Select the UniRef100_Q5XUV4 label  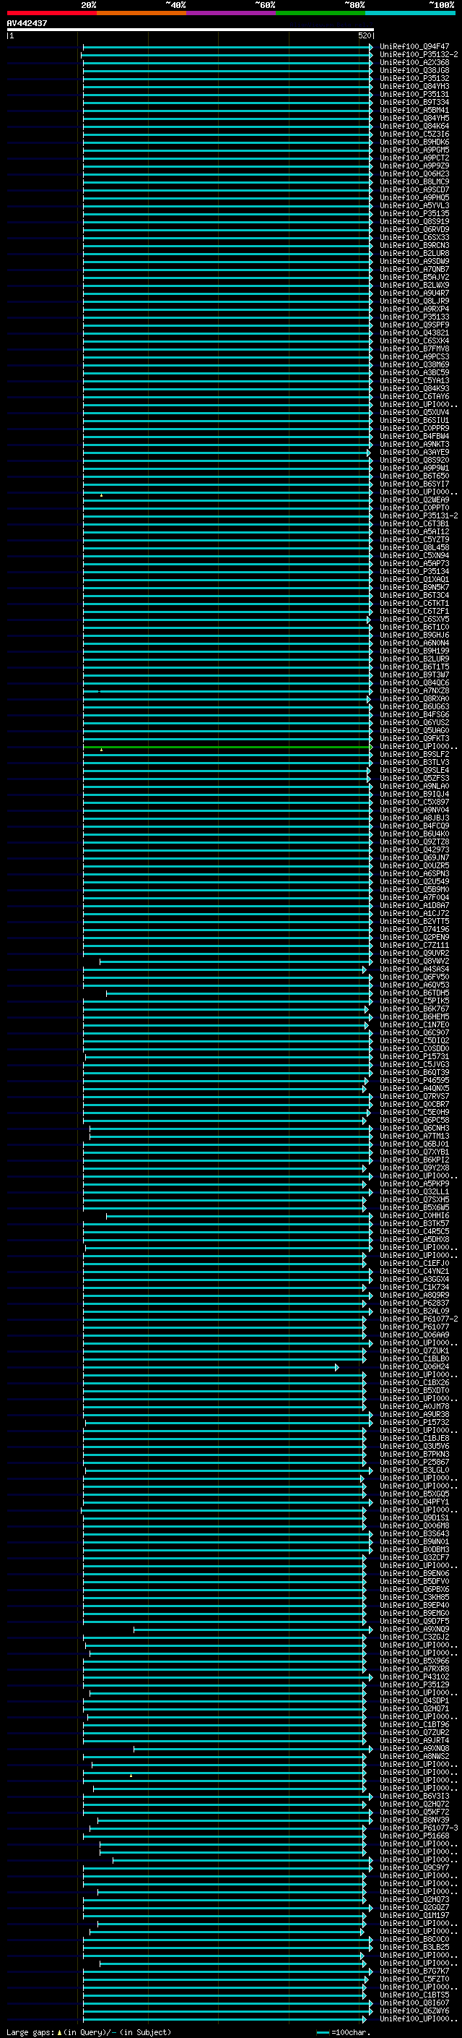click(414, 412)
